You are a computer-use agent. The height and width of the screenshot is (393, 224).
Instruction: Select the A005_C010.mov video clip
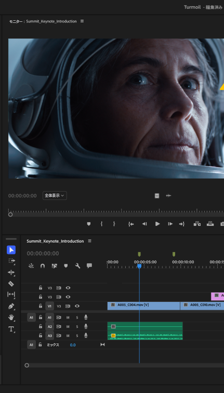pyautogui.click(x=202, y=306)
